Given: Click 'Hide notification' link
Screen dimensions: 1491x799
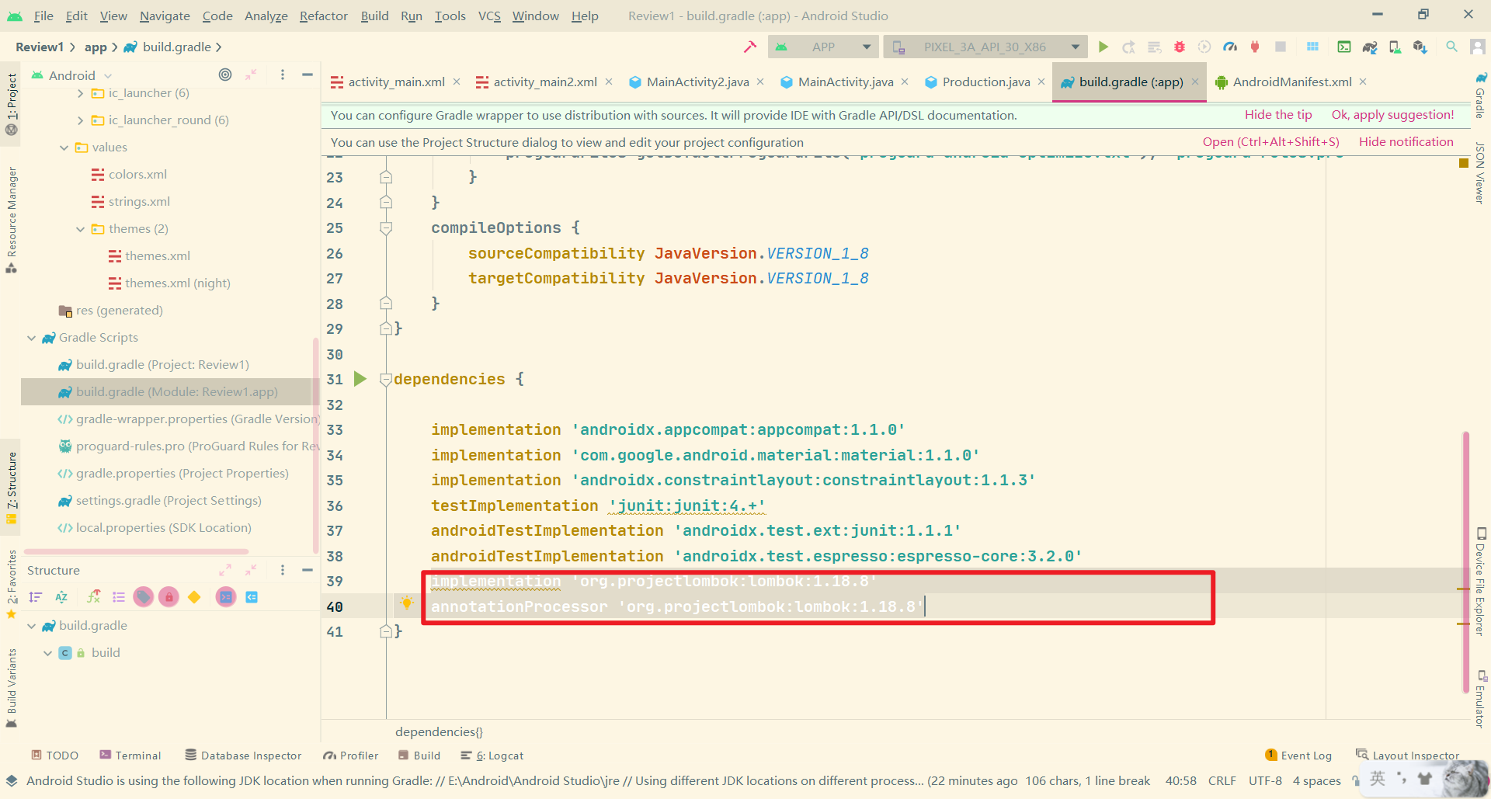Looking at the screenshot, I should click(x=1406, y=142).
